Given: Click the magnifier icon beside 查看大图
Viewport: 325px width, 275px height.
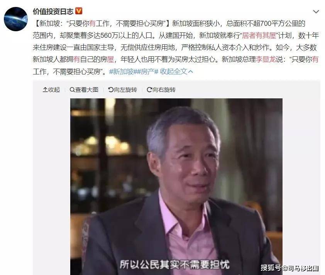Looking at the screenshot, I should click(72, 89).
